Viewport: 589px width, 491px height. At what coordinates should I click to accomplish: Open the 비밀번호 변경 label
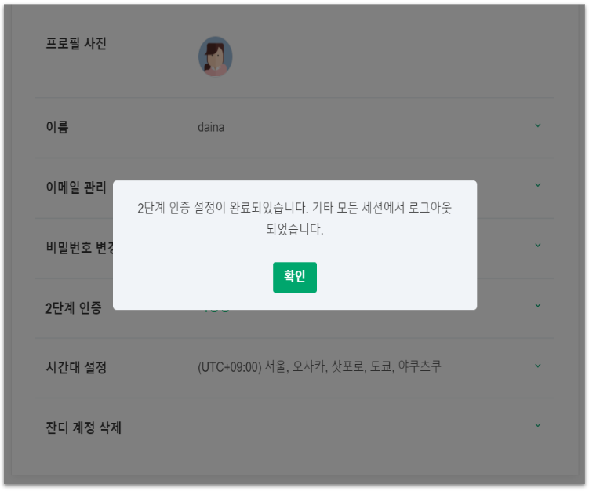tap(80, 248)
